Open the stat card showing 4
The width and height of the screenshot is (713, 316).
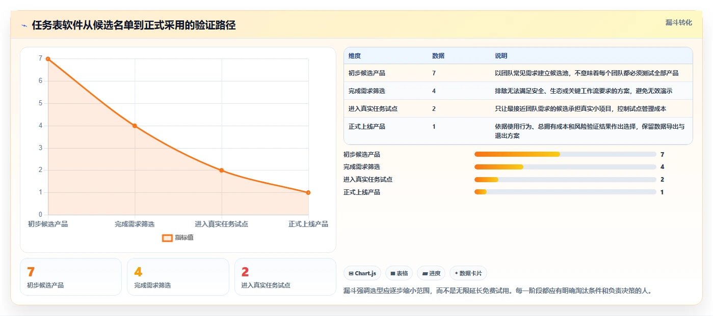coord(178,277)
